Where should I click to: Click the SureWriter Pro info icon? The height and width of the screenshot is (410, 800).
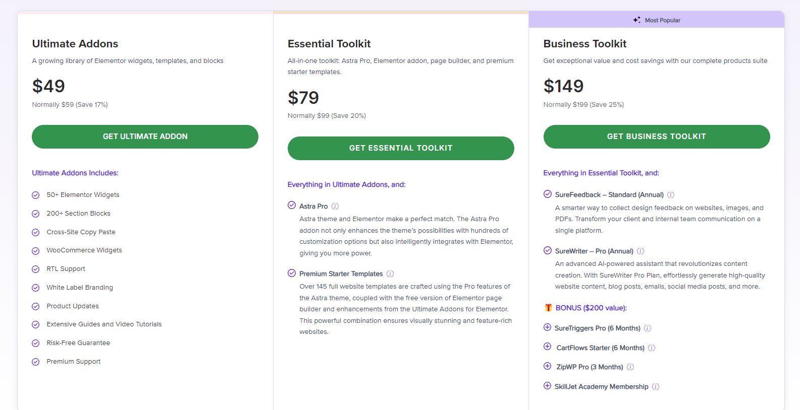tap(641, 250)
